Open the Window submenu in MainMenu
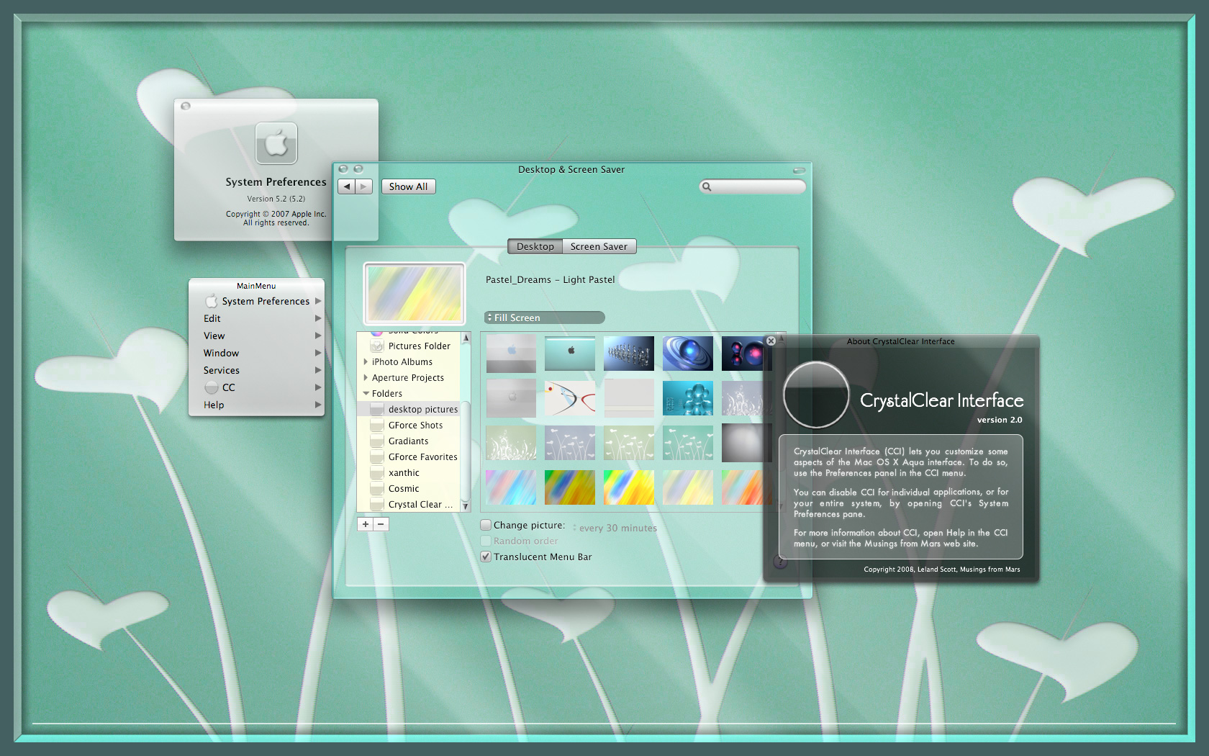Screen dimensions: 1209x756 point(256,353)
